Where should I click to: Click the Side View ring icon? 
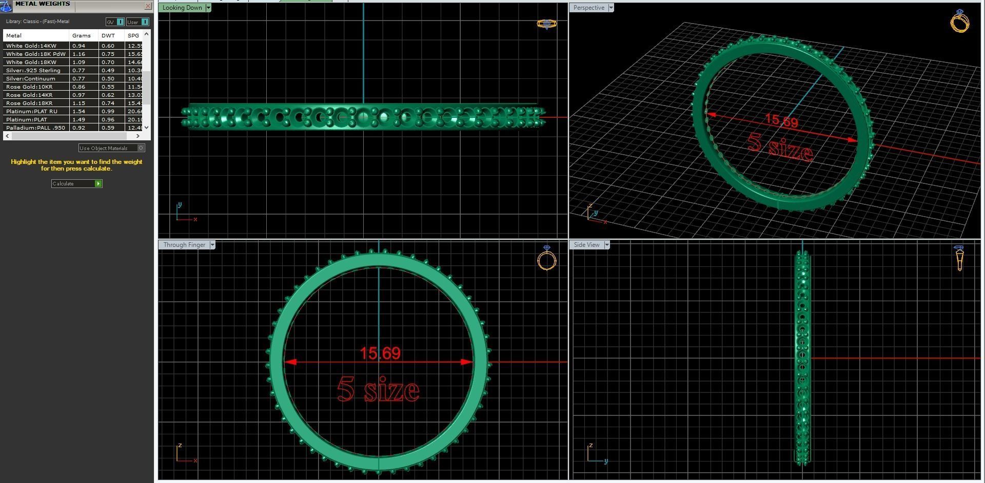[x=959, y=258]
